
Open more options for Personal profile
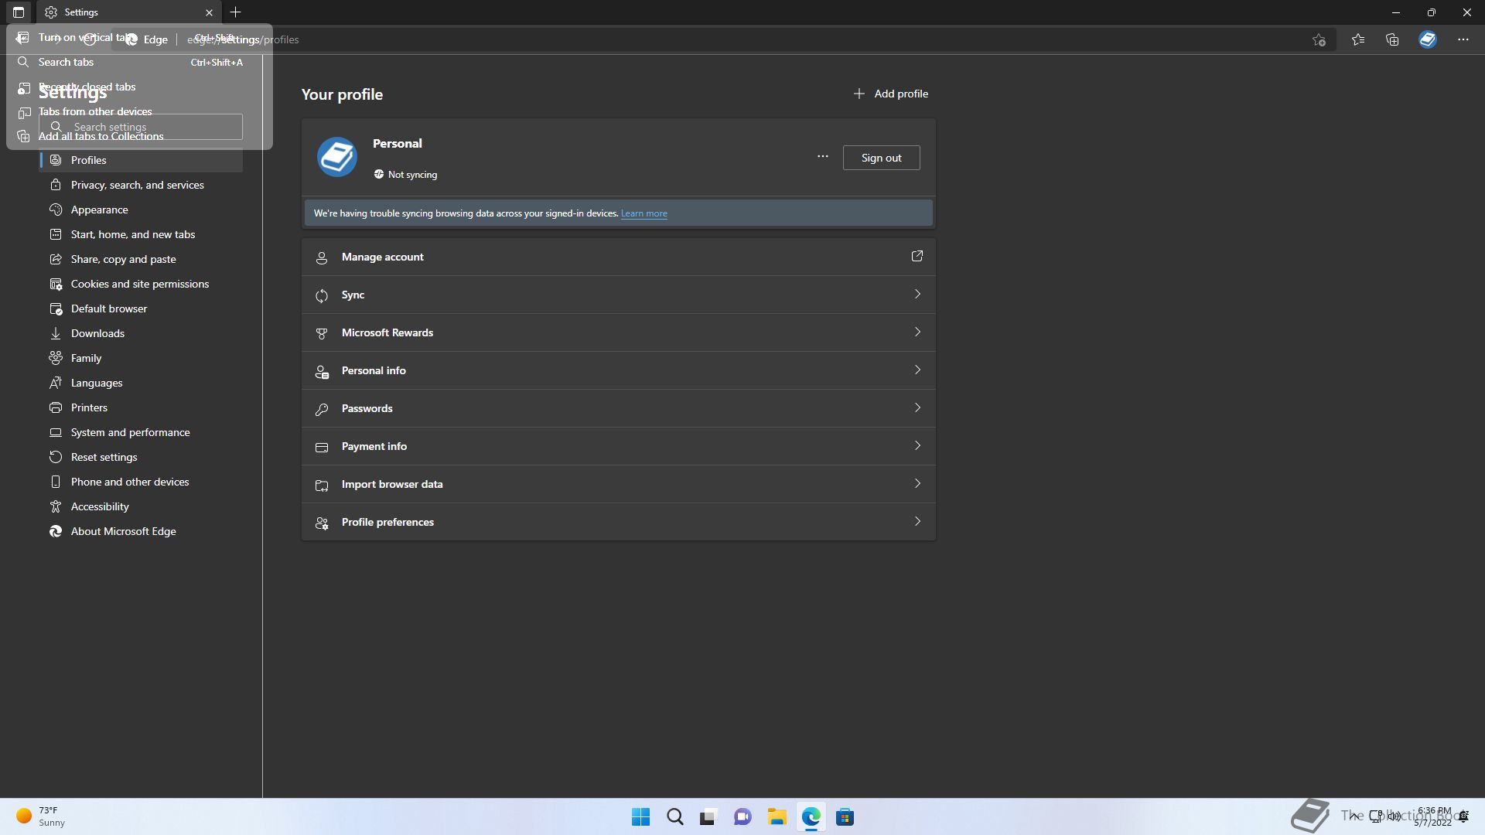pyautogui.click(x=823, y=157)
